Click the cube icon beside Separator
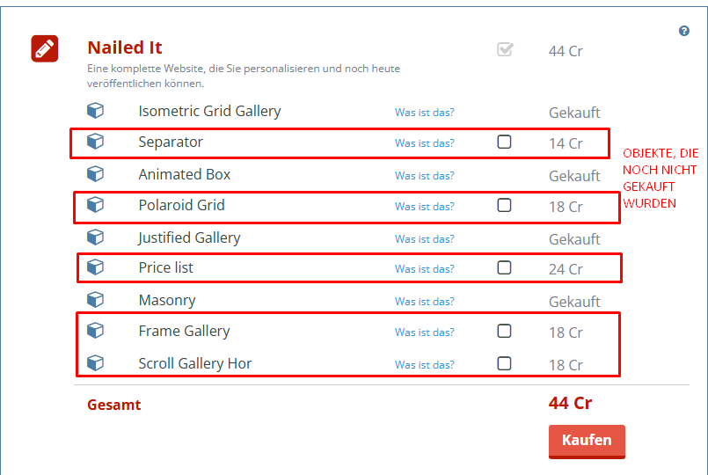 point(95,142)
